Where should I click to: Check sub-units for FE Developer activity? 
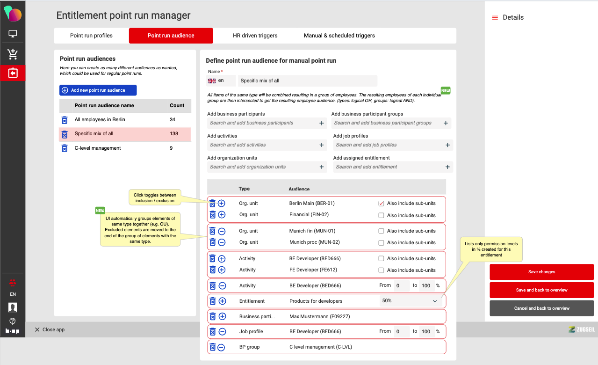tap(381, 270)
